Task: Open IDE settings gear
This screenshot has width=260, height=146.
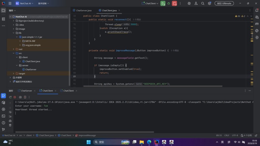Action: (209, 3)
